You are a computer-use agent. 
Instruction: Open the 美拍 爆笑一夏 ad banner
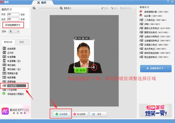[156, 111]
